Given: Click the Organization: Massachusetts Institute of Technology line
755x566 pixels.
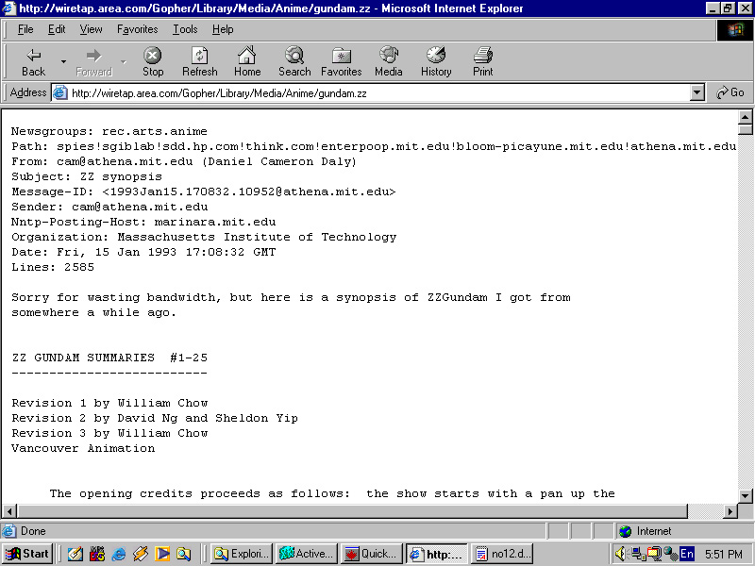Looking at the screenshot, I should (204, 238).
